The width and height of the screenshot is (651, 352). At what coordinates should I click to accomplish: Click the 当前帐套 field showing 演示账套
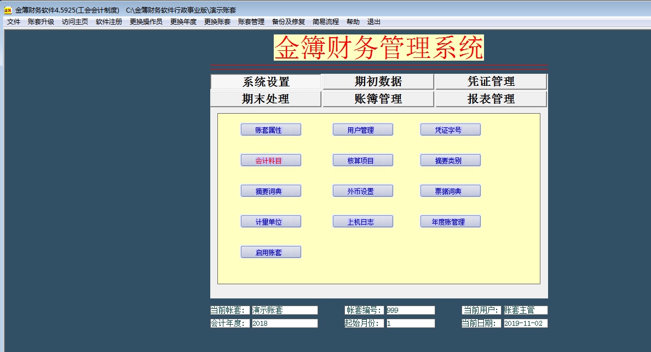tap(285, 310)
